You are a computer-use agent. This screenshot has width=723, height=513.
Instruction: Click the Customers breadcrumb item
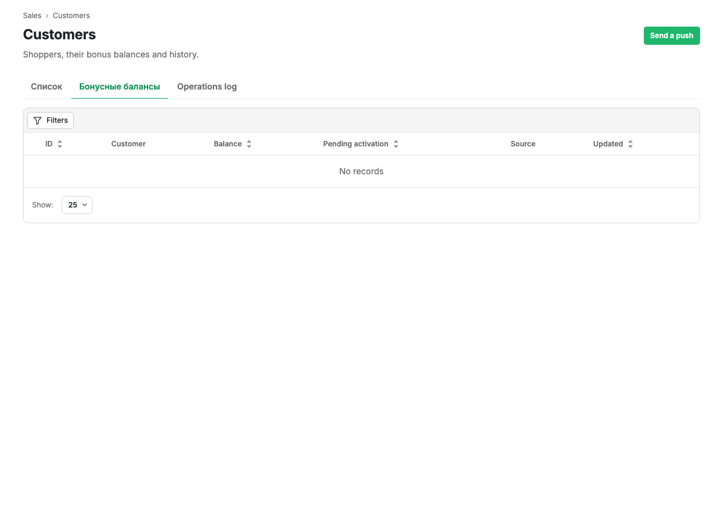(71, 16)
